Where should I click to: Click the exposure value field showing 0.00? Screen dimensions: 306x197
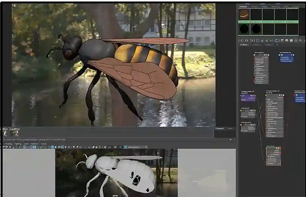pyautogui.click(x=110, y=147)
